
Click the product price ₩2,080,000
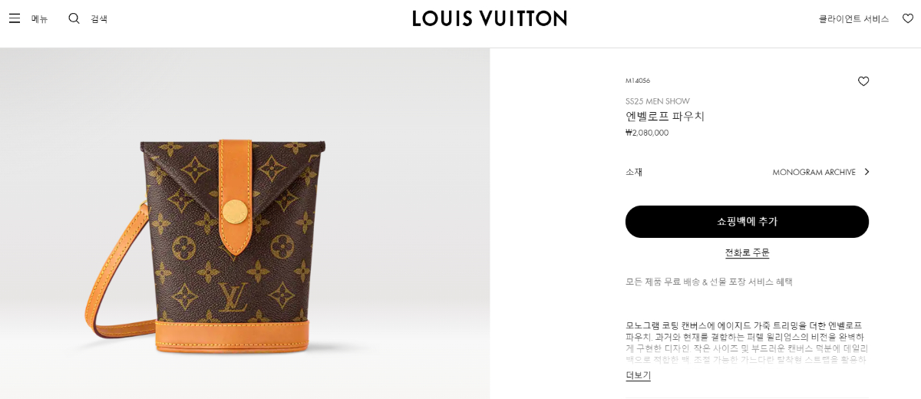click(x=647, y=133)
